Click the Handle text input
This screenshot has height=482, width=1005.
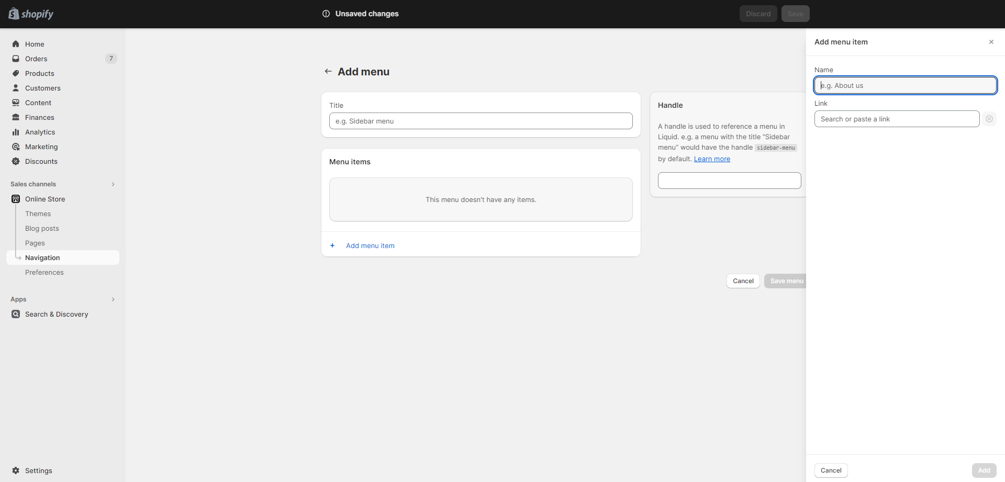pos(730,181)
